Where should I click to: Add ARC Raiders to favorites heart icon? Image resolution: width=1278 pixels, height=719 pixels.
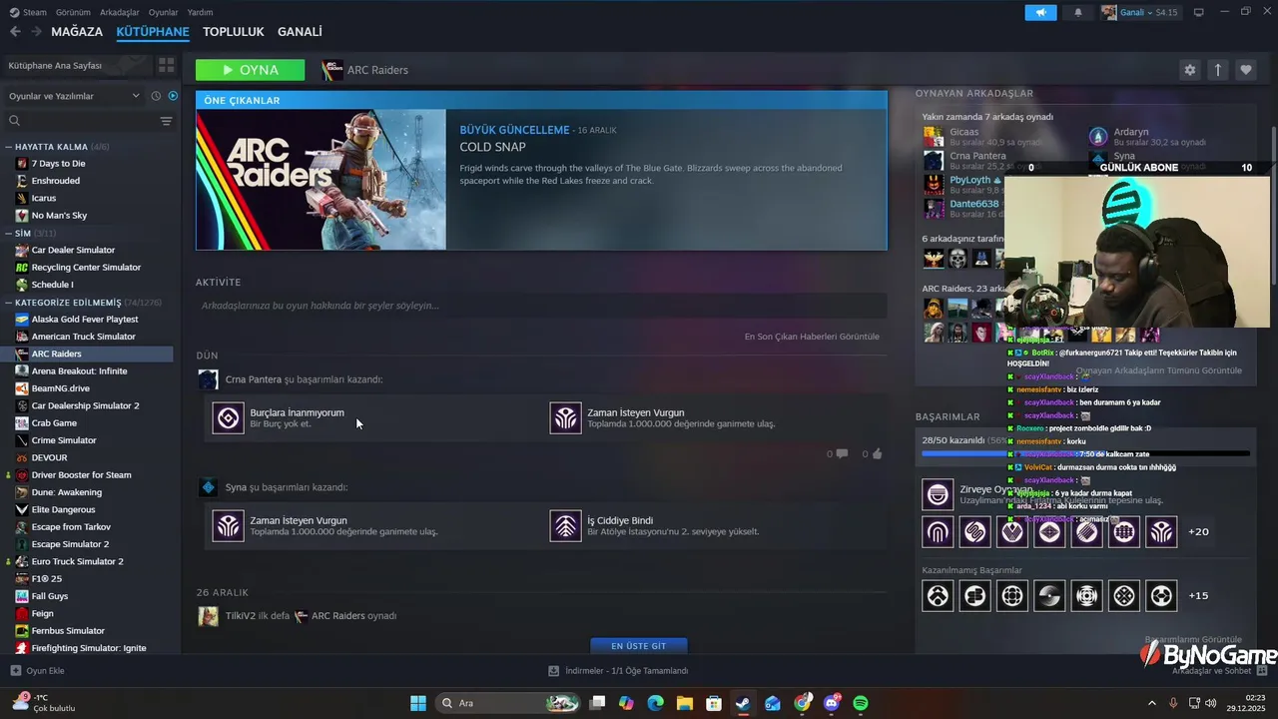point(1245,70)
